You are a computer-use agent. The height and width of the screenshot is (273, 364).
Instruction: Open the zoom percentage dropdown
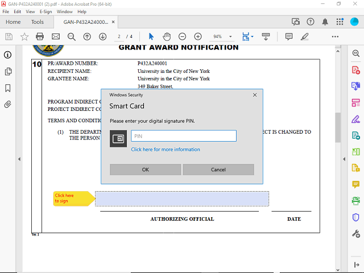[x=230, y=36]
